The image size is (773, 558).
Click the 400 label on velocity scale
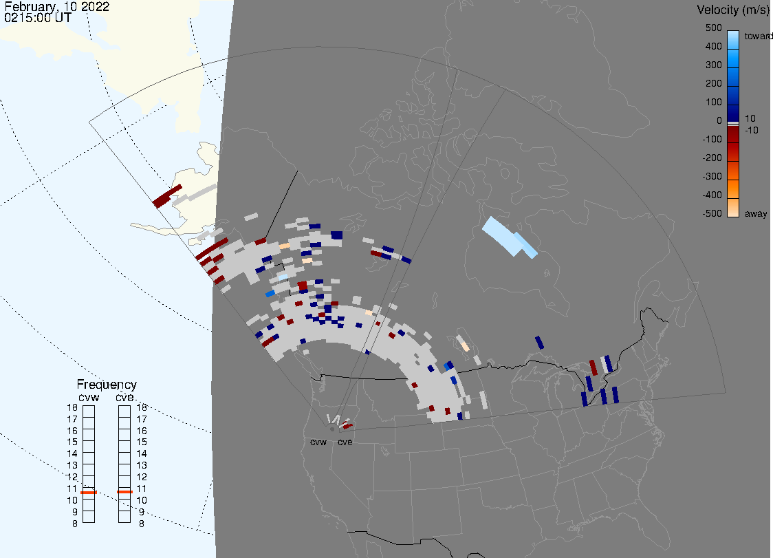(x=713, y=46)
